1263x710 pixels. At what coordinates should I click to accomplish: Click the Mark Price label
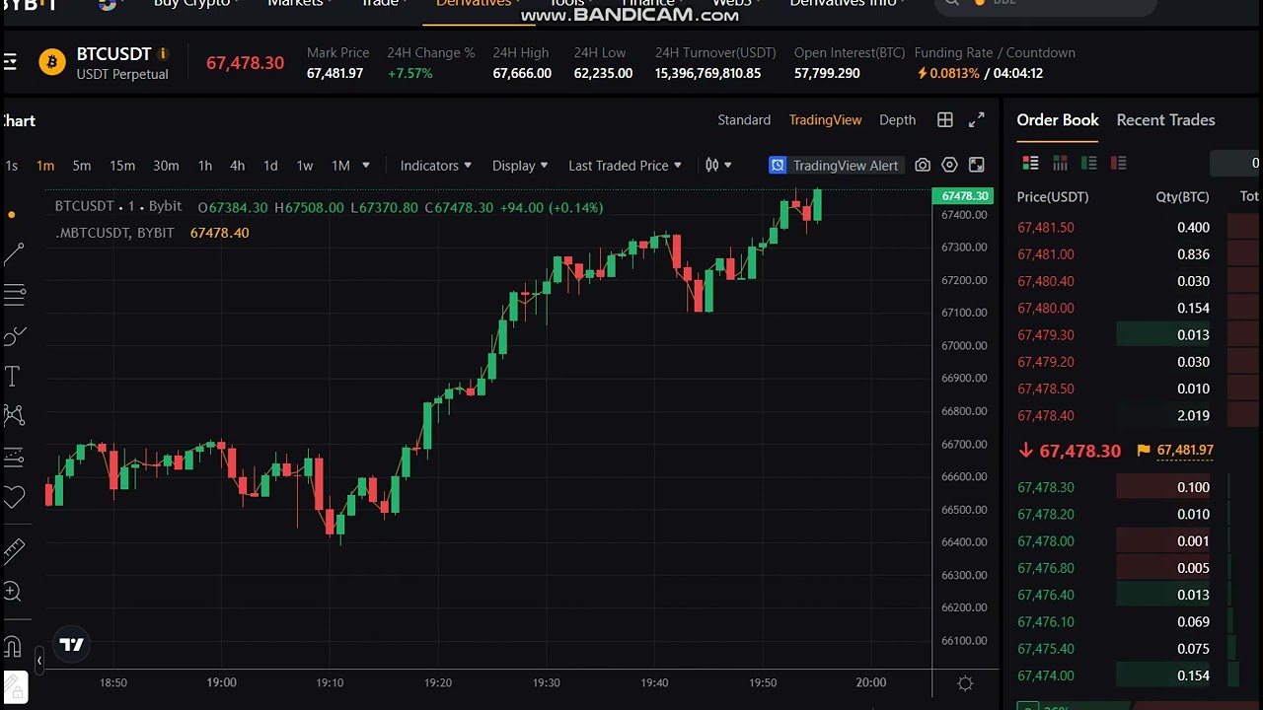[337, 53]
